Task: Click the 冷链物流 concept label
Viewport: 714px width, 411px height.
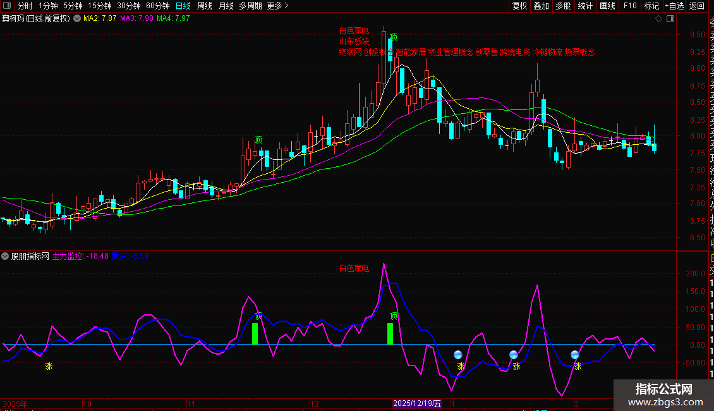Action: click(x=548, y=52)
